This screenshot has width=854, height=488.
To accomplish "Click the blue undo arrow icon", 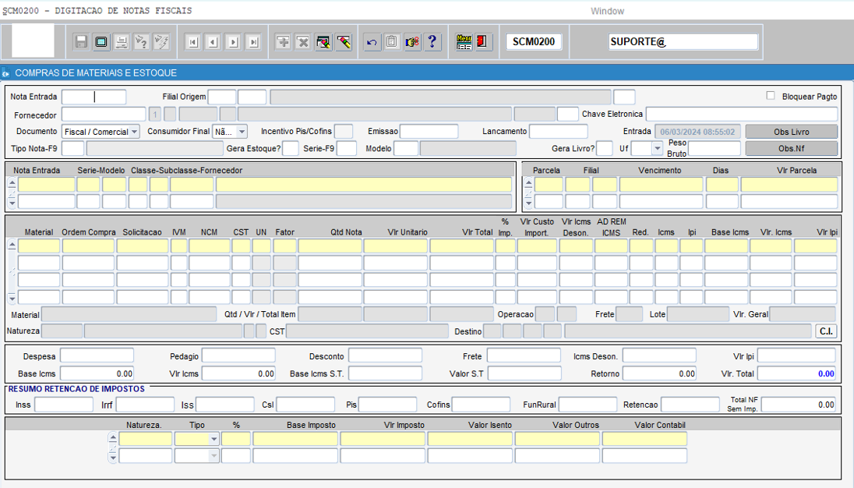I will 372,42.
